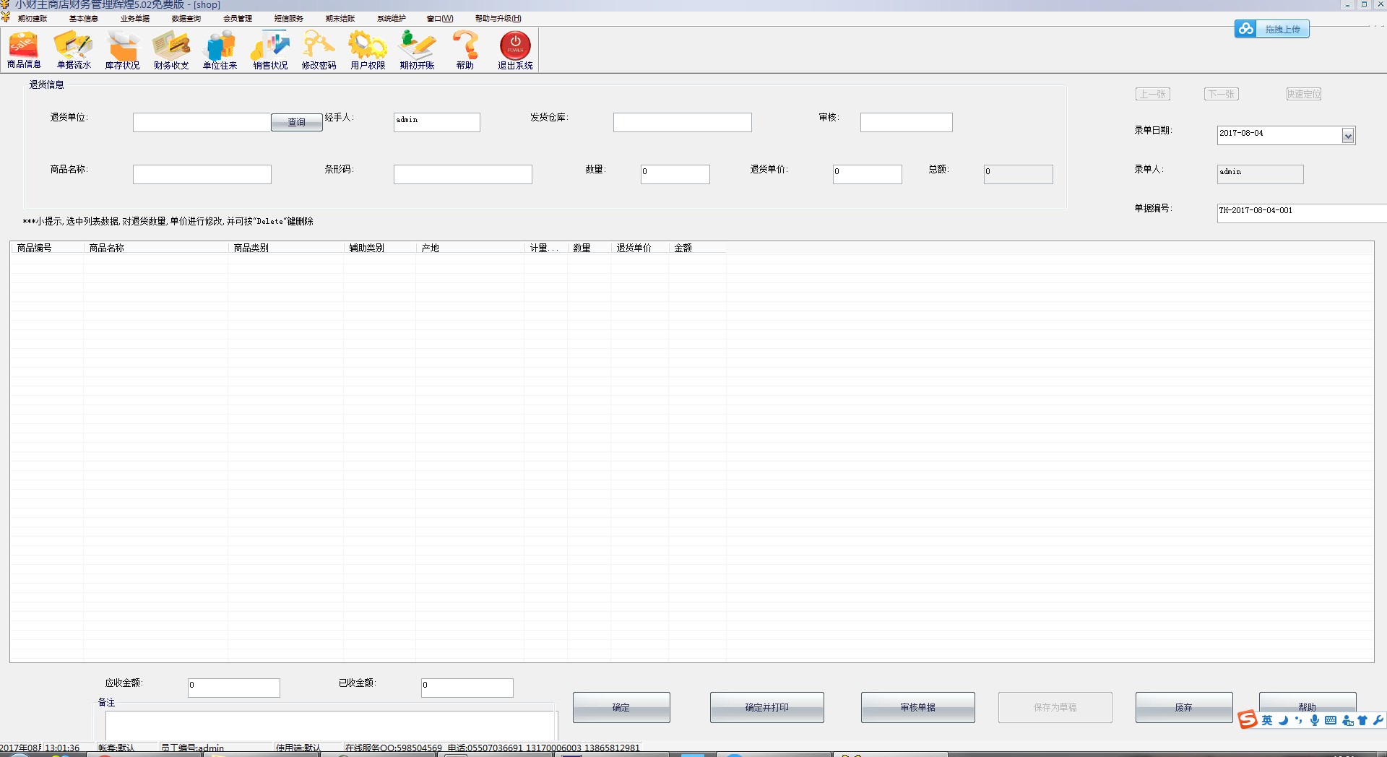Focus the 条形码 input field
Viewport: 1387px width, 757px height.
462,174
